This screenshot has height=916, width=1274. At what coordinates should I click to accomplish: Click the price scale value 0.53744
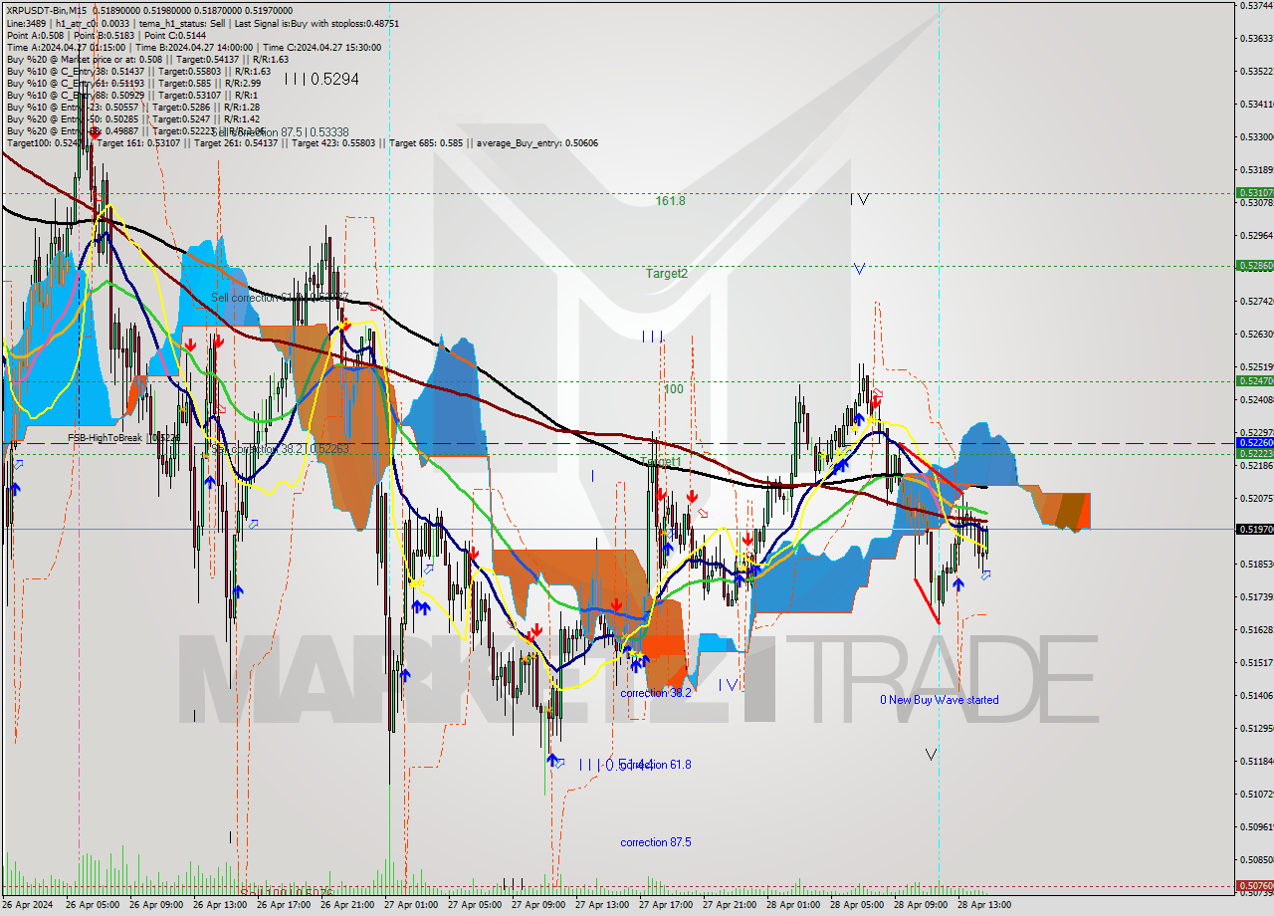[x=1254, y=6]
